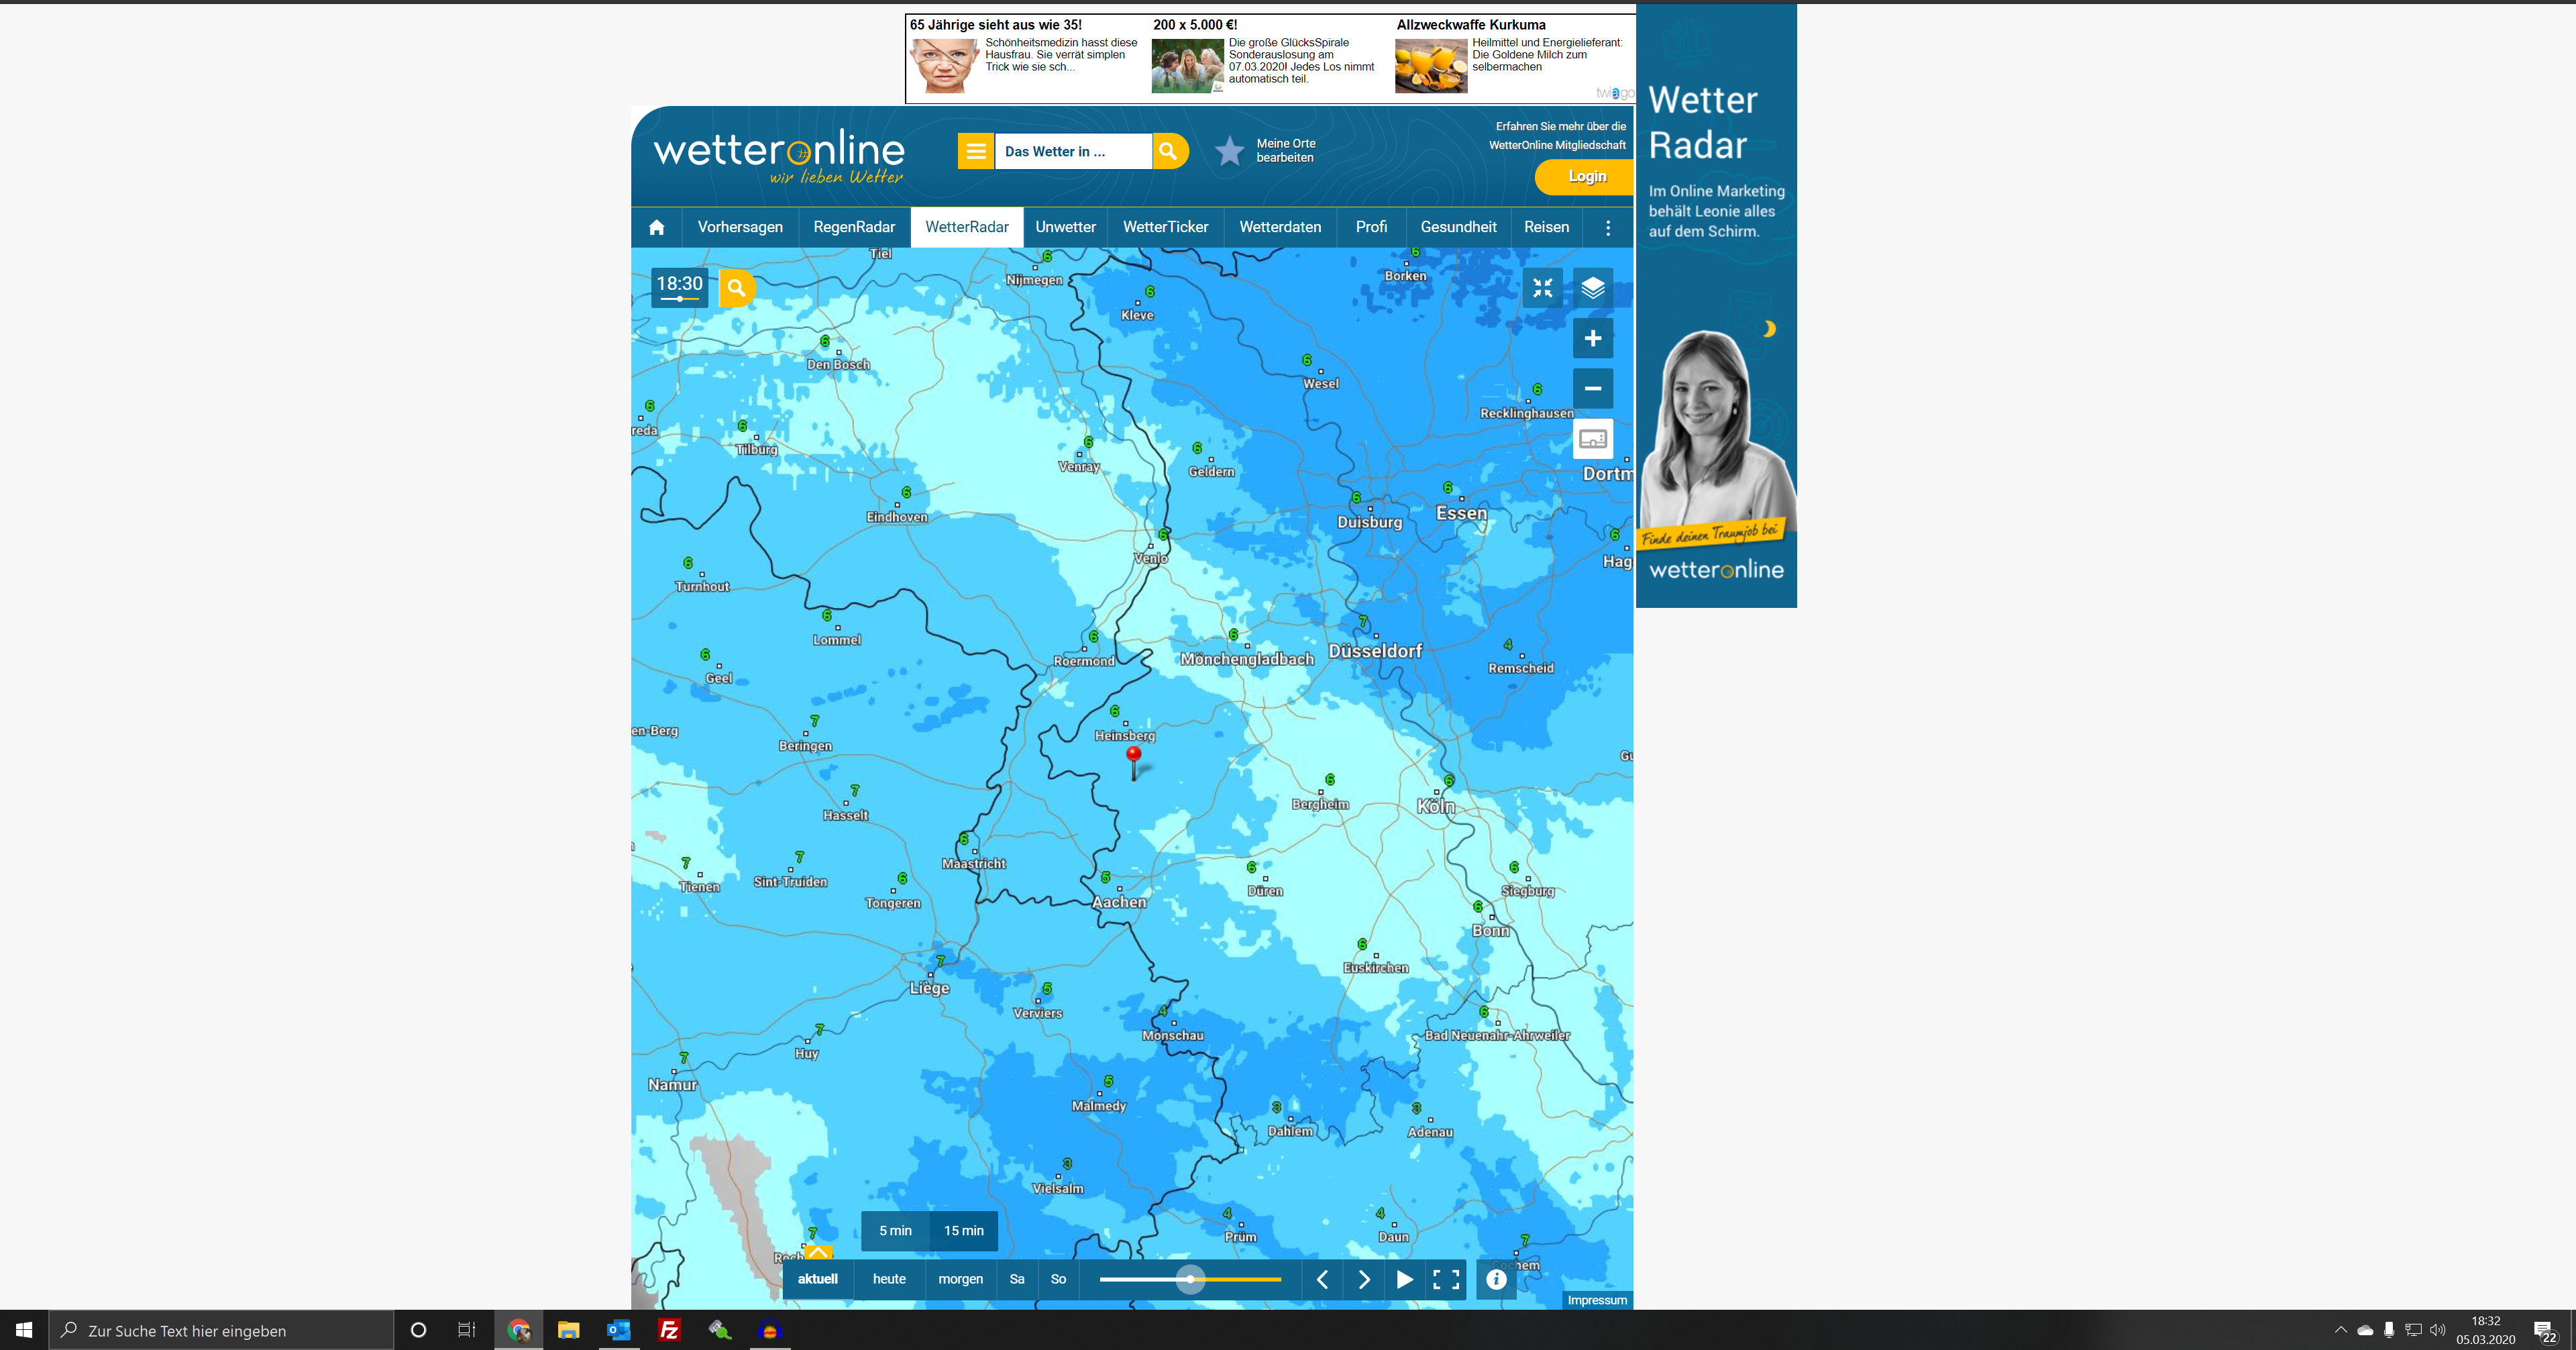Toggle fullscreen mode in timeline bar

point(1446,1279)
